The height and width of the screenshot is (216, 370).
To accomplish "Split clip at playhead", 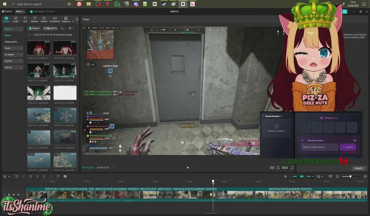I will (x=30, y=176).
